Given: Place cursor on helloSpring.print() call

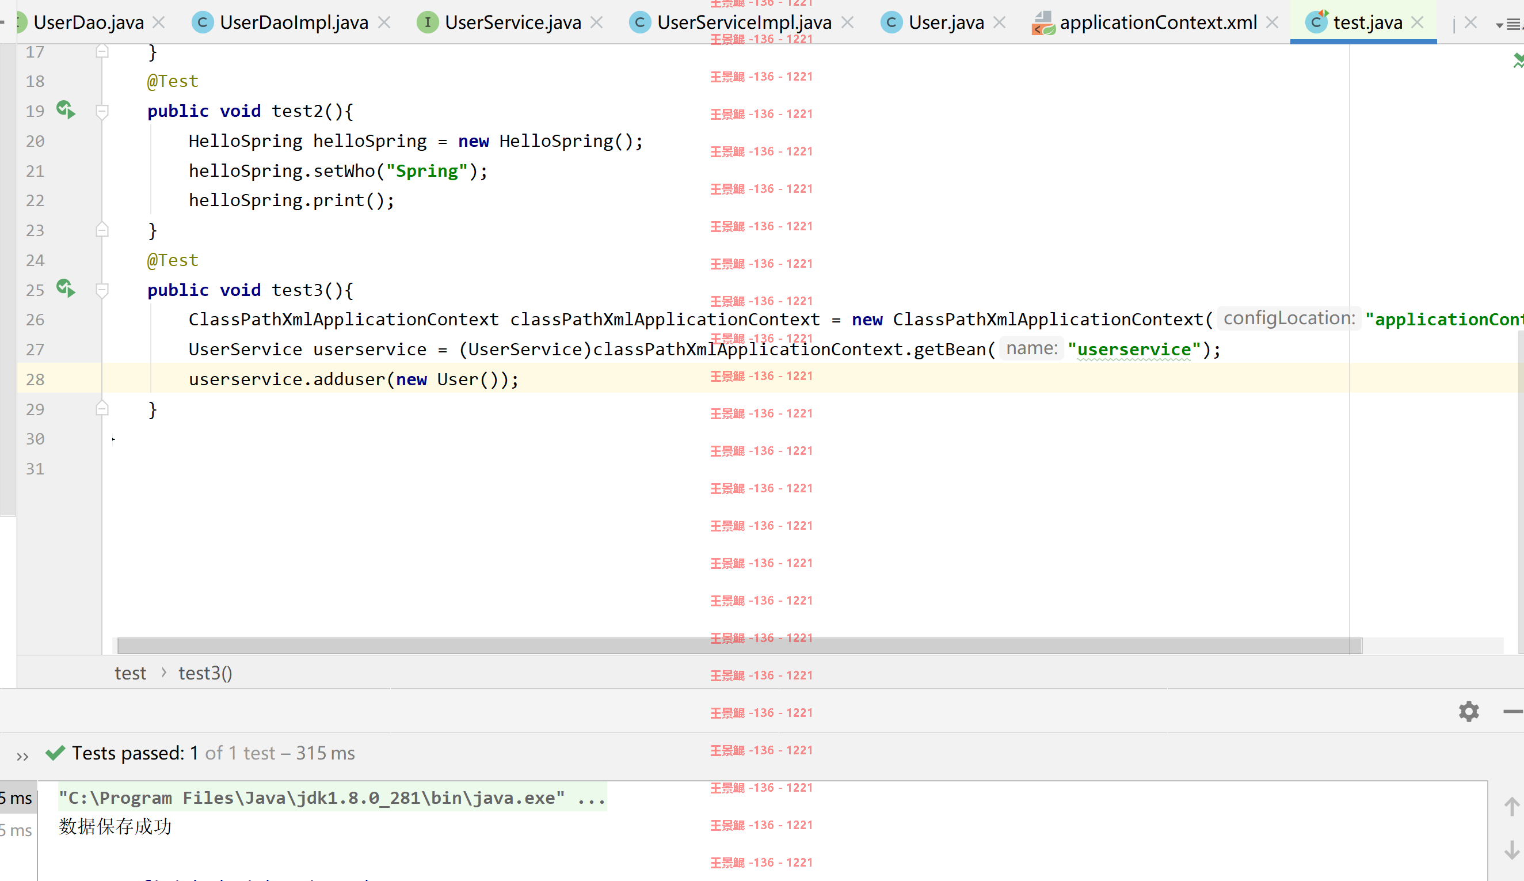Looking at the screenshot, I should click(291, 200).
